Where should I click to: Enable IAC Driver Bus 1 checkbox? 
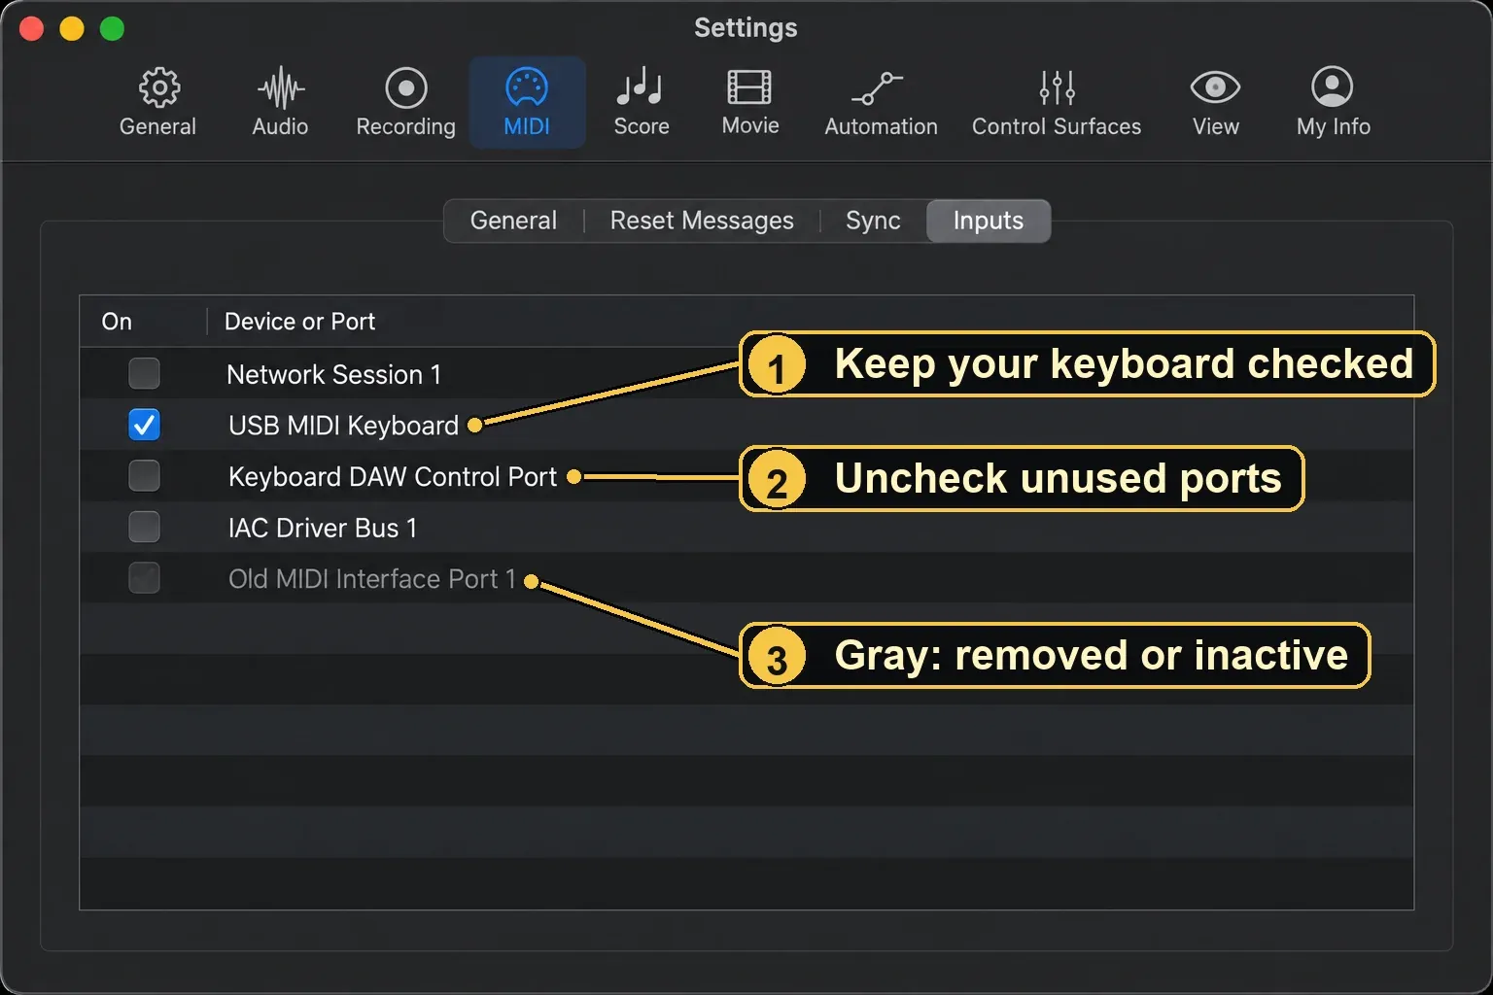tap(145, 527)
